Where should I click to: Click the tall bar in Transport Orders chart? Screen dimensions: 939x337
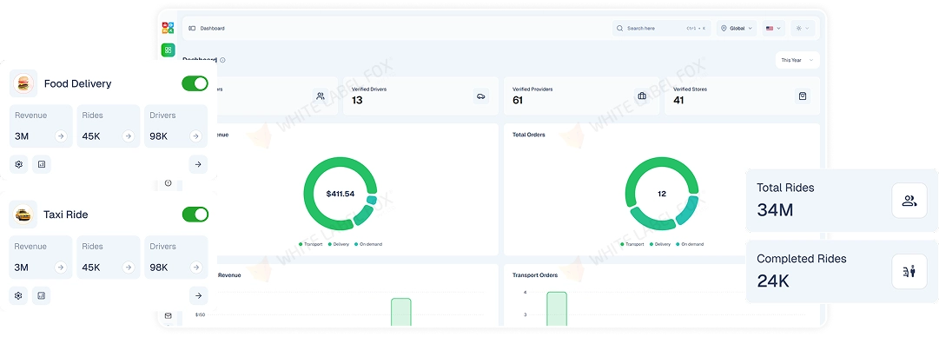(x=556, y=309)
